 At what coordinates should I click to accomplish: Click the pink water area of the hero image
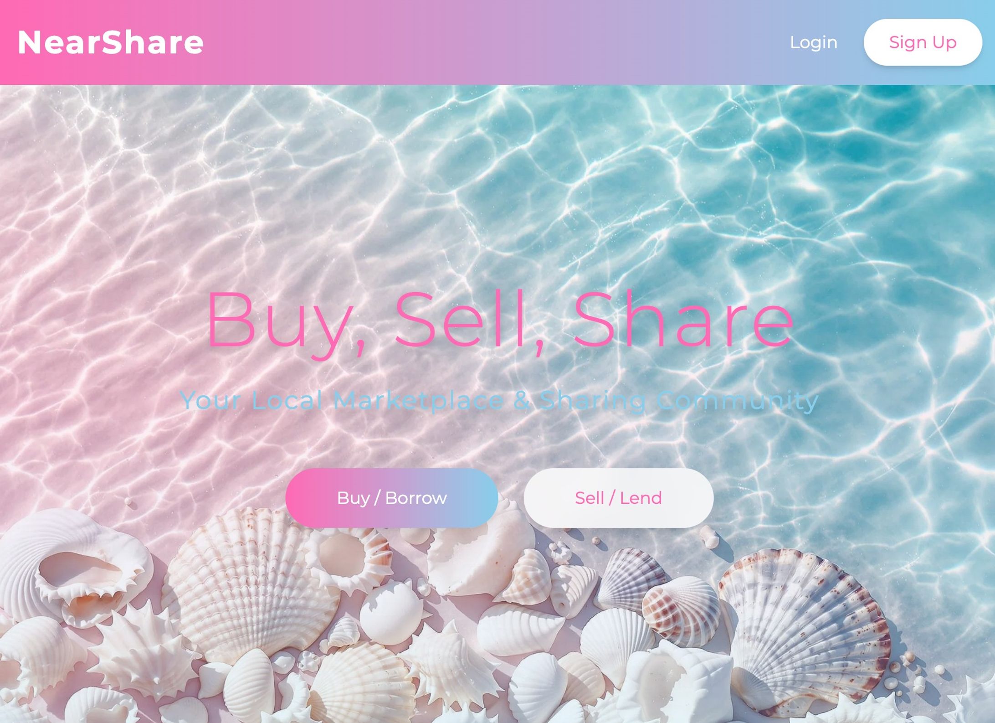coord(114,296)
